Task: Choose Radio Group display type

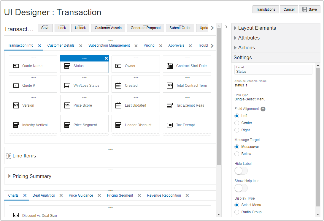Action: [x=237, y=212]
